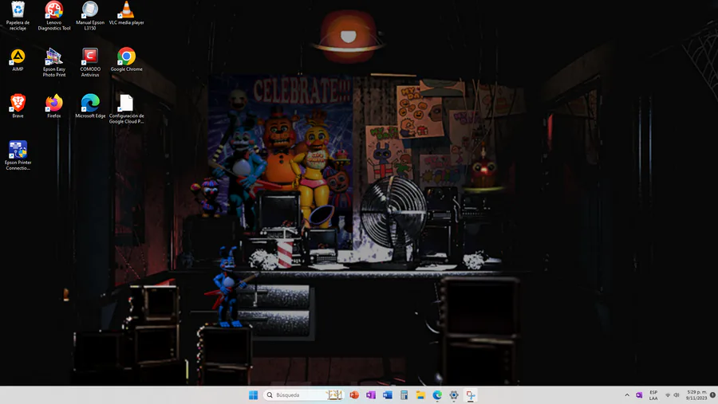The height and width of the screenshot is (404, 718).
Task: Open Settings gear on the taskbar
Action: [454, 395]
